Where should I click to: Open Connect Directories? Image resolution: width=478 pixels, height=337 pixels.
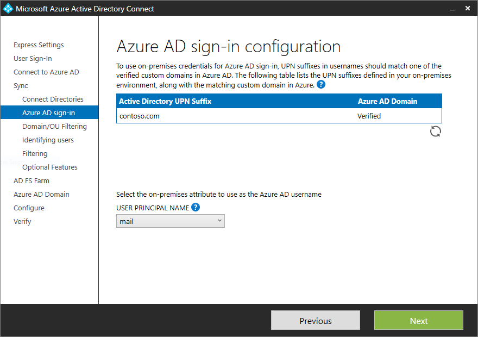(53, 99)
